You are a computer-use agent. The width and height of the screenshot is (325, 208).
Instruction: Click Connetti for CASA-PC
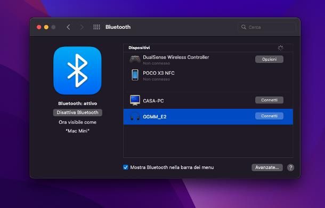tap(269, 100)
